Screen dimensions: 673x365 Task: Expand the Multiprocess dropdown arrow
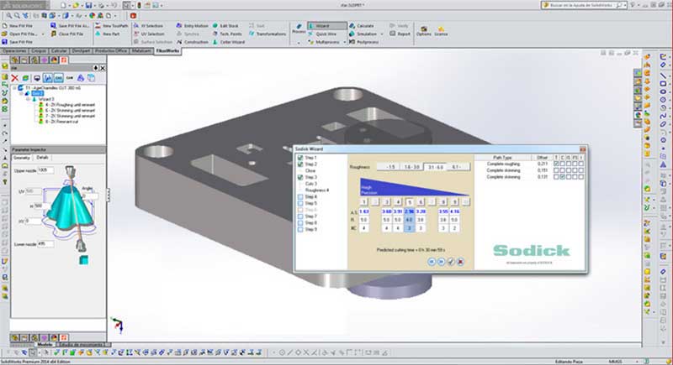[x=344, y=42]
